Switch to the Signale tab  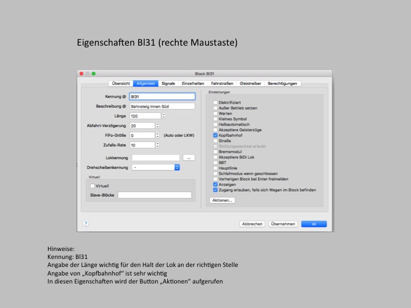(x=168, y=83)
